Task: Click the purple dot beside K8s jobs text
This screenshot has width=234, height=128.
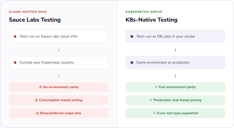Action: coord(132,36)
